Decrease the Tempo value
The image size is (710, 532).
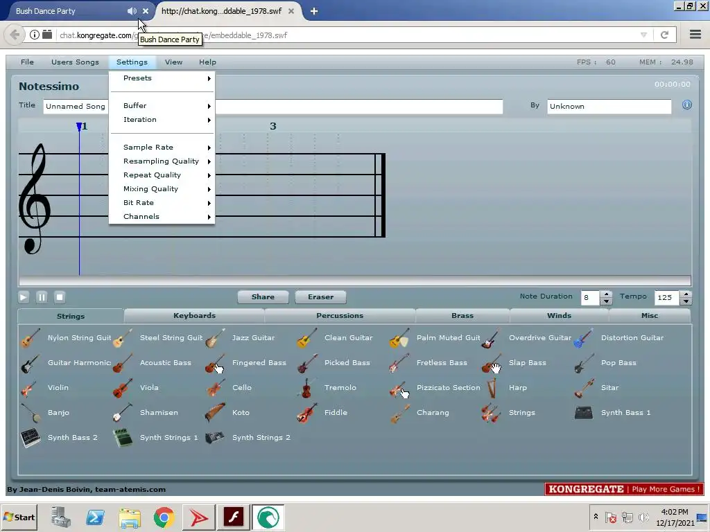[x=686, y=301]
